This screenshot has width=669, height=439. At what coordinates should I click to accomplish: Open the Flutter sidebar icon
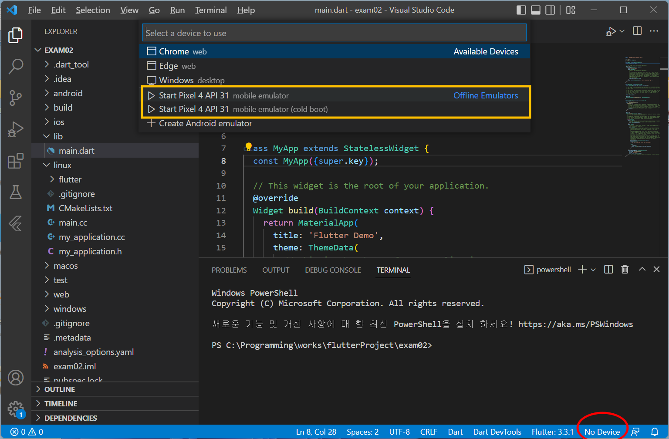click(x=16, y=223)
